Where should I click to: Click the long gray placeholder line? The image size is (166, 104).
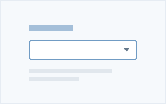click(x=71, y=71)
